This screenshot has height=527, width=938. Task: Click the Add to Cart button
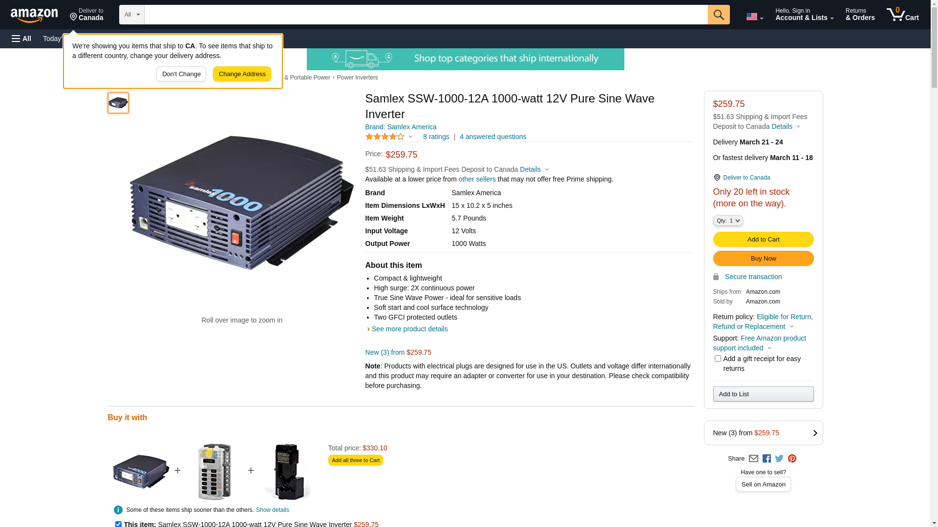point(763,240)
